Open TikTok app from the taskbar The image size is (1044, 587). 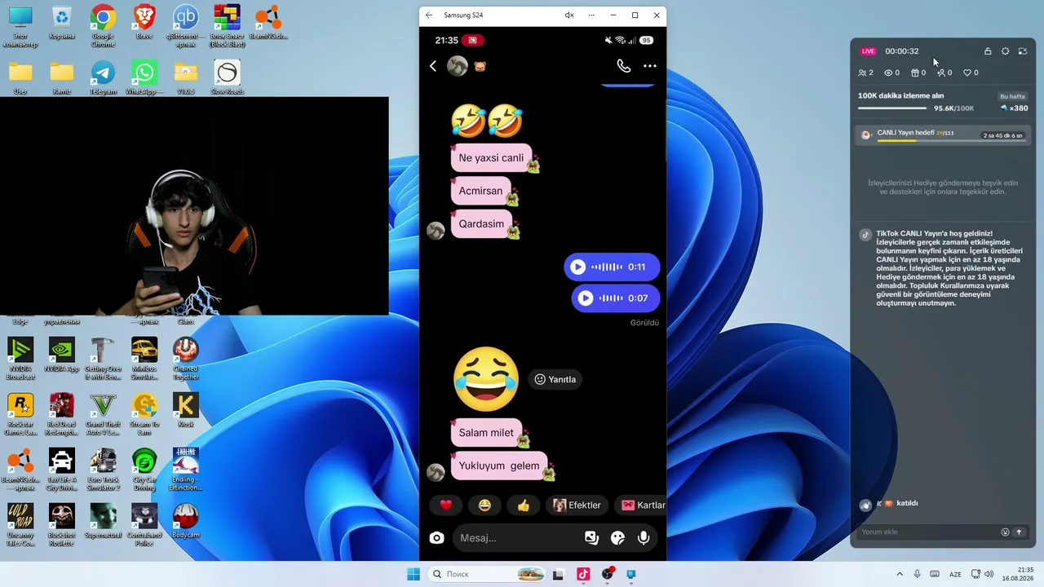(583, 574)
